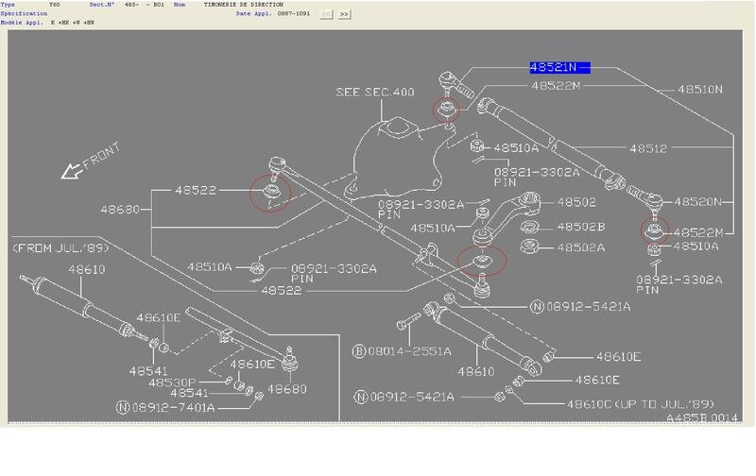The height and width of the screenshot is (476, 756).
Task: Select part number 48530P
Action: click(x=172, y=382)
